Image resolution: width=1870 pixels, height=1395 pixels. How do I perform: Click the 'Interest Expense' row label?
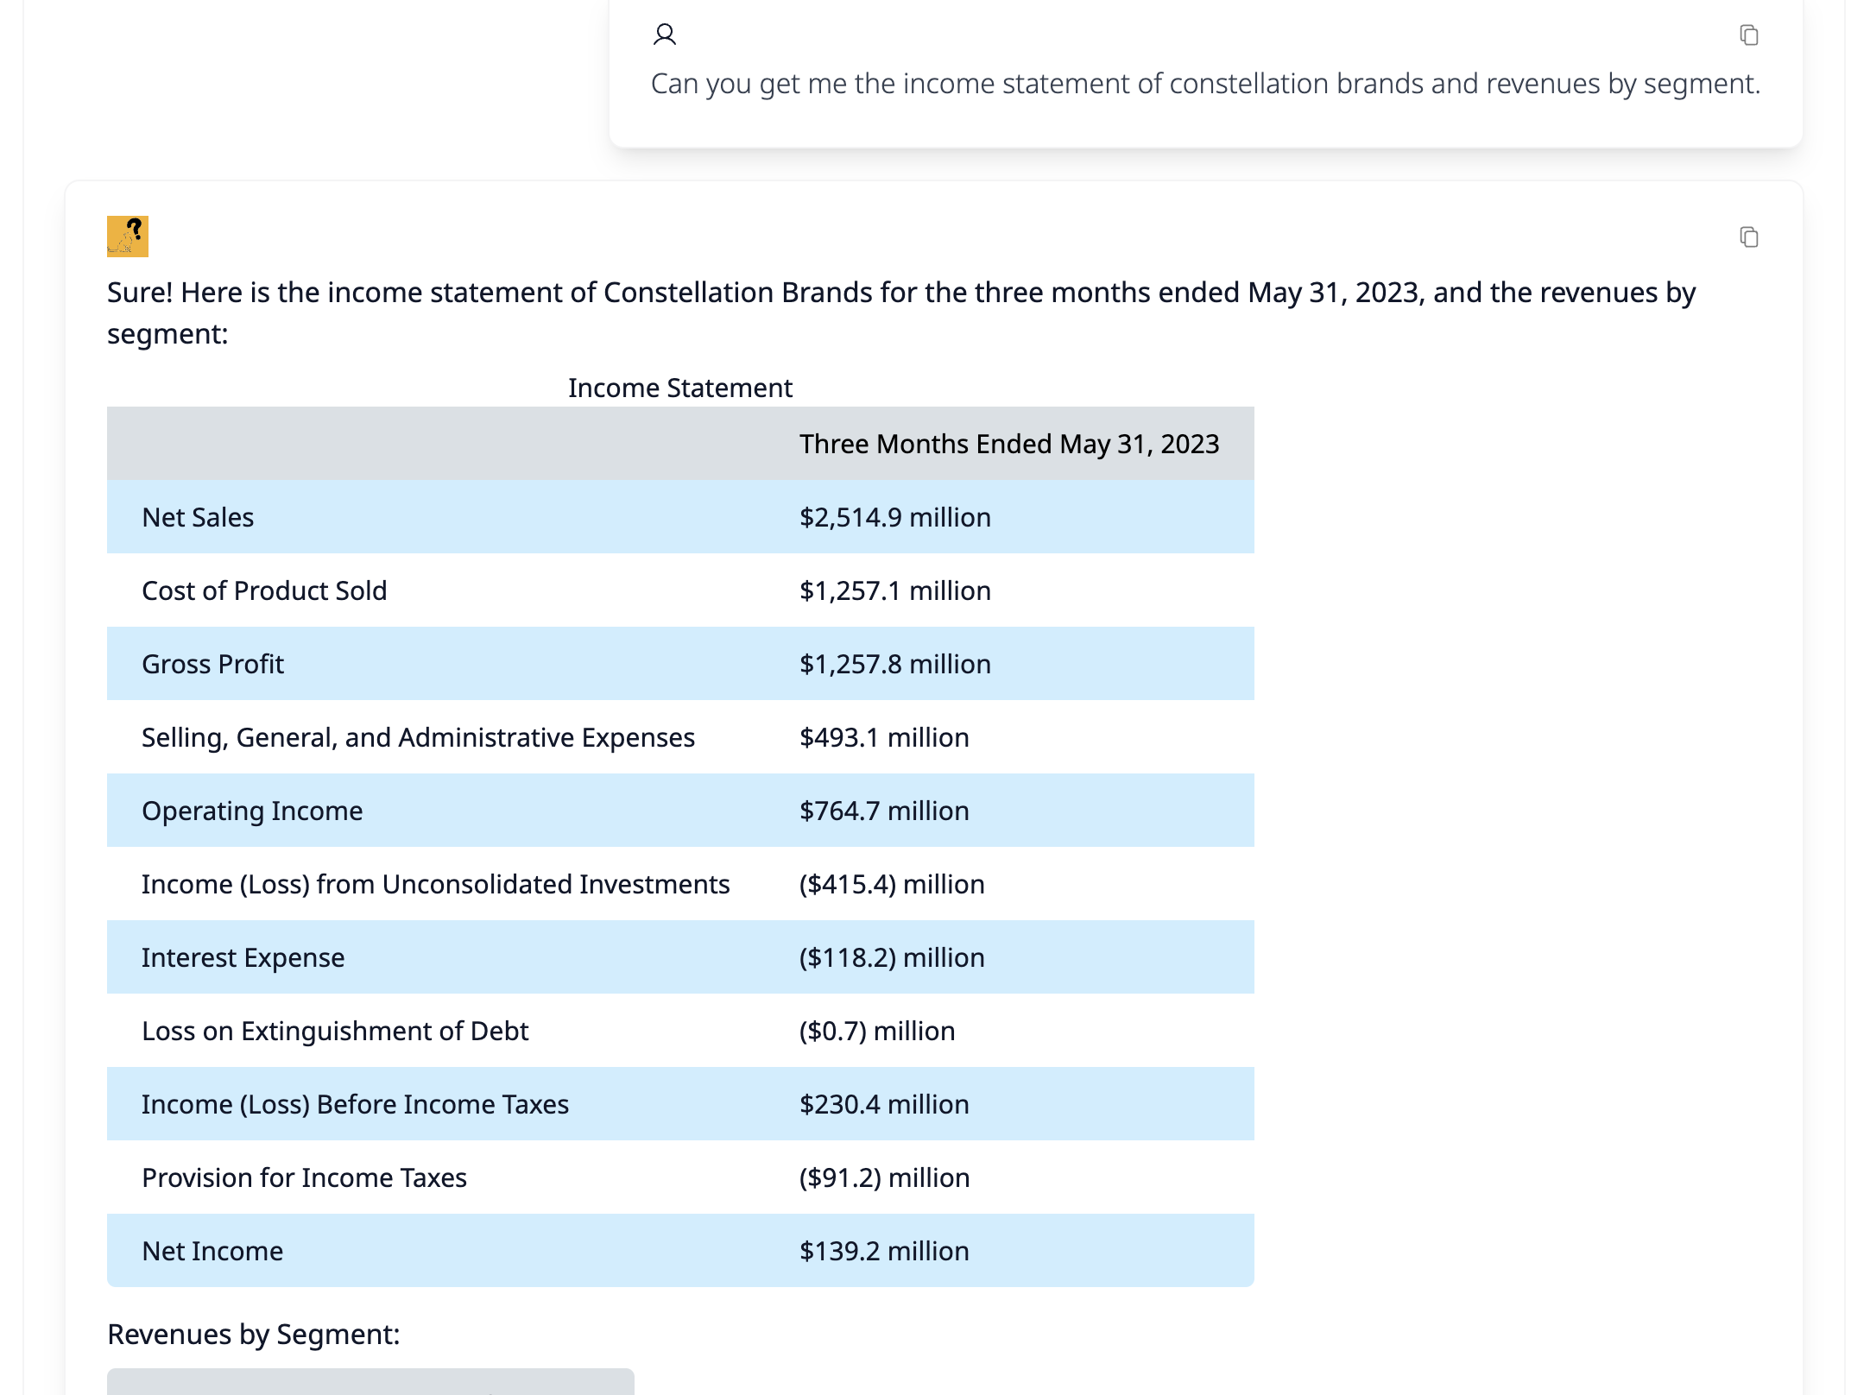(x=243, y=957)
